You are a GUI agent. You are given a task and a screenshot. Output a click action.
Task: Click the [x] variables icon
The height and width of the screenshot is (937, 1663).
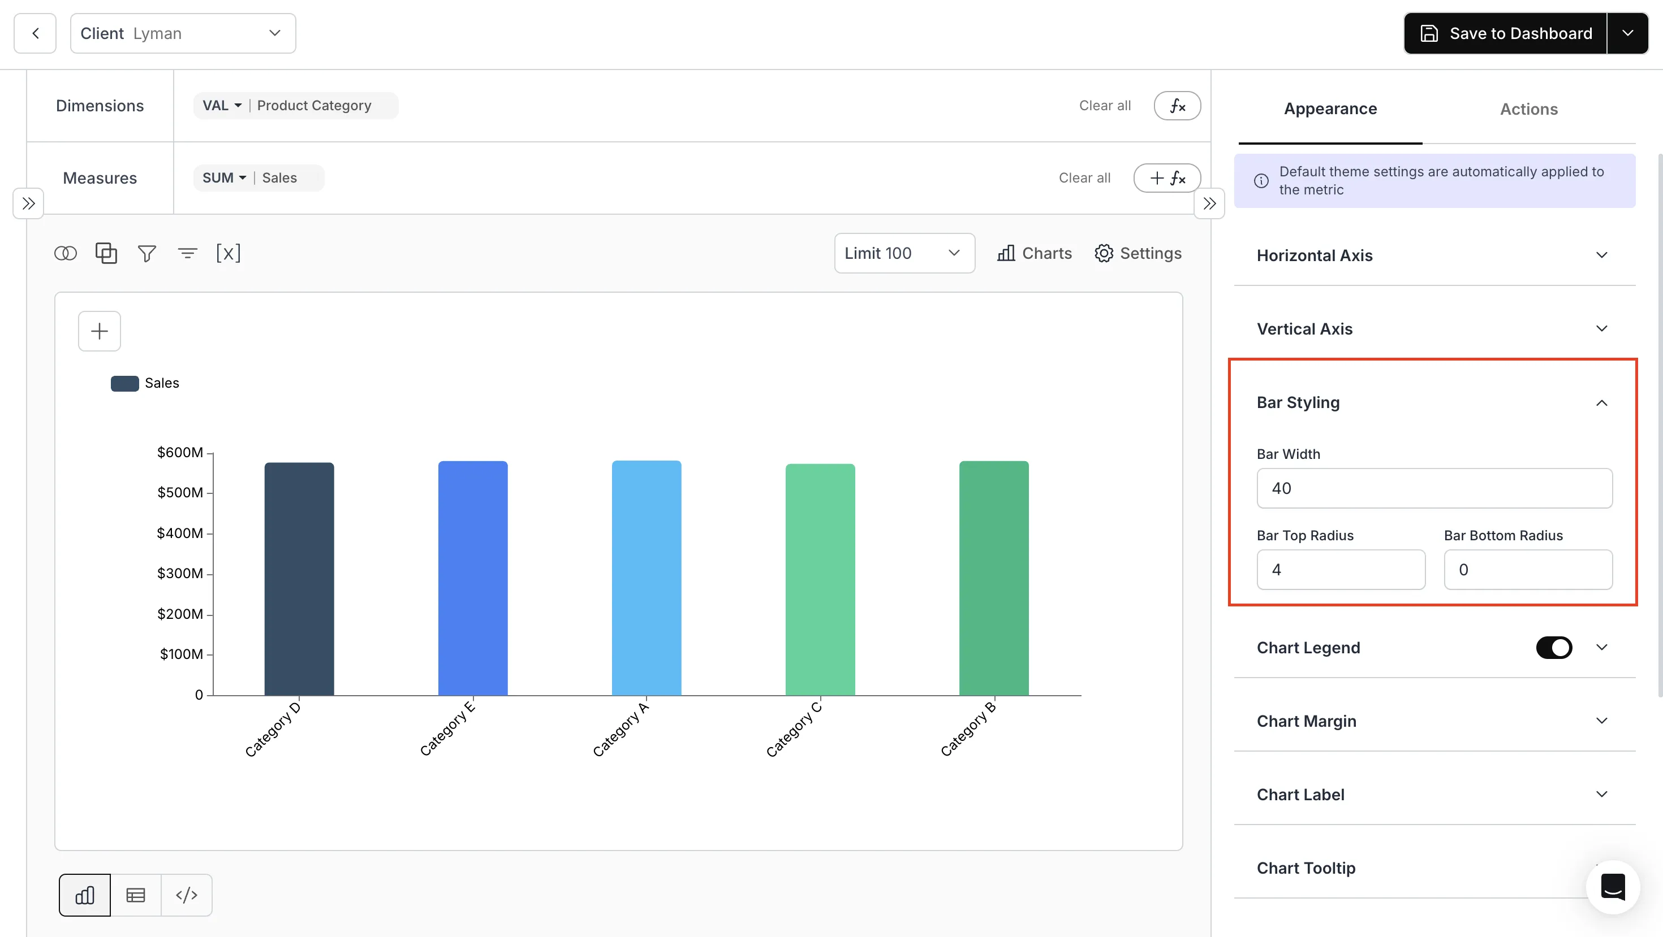(228, 253)
